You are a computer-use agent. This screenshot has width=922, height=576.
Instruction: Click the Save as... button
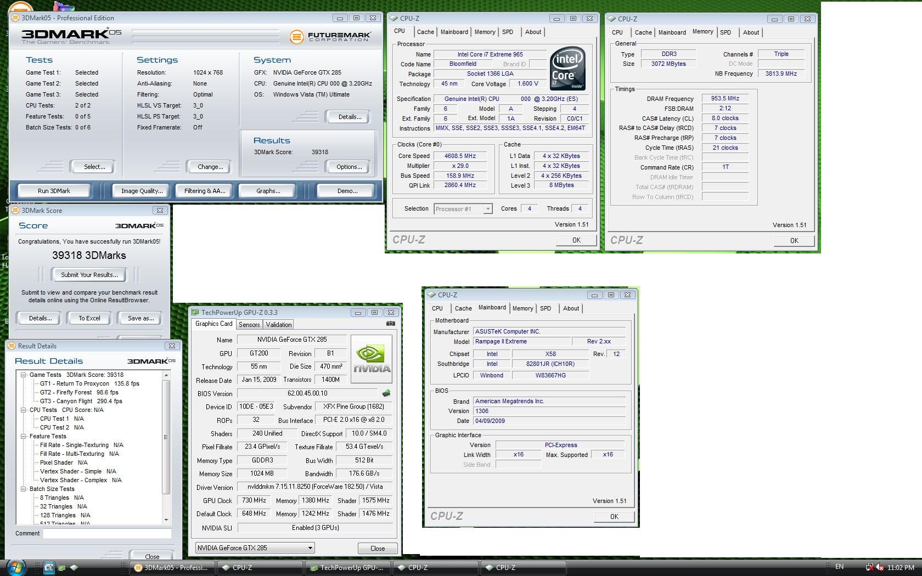(x=140, y=318)
